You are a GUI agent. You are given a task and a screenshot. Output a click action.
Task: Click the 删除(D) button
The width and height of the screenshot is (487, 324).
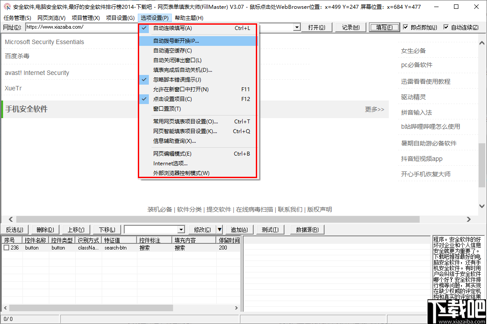45,229
